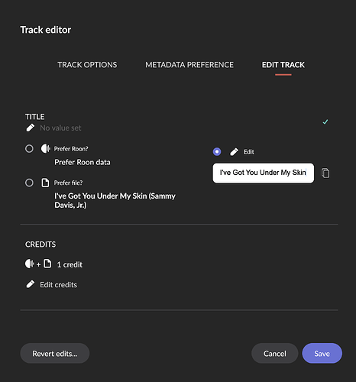This screenshot has width=356, height=382.
Task: Switch to the Track Options tab
Action: [x=87, y=65]
